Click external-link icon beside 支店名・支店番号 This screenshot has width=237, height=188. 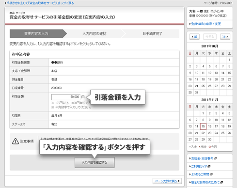pyautogui.click(x=215, y=158)
